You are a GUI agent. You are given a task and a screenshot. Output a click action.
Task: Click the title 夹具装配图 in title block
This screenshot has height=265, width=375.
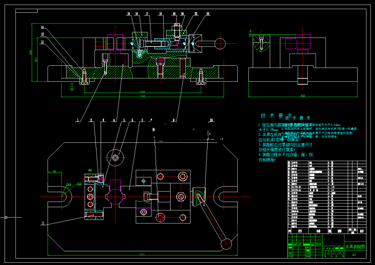(x=355, y=247)
